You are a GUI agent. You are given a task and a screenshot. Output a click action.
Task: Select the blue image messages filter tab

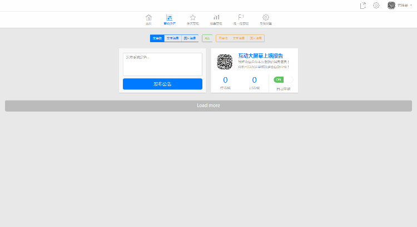[x=190, y=38]
